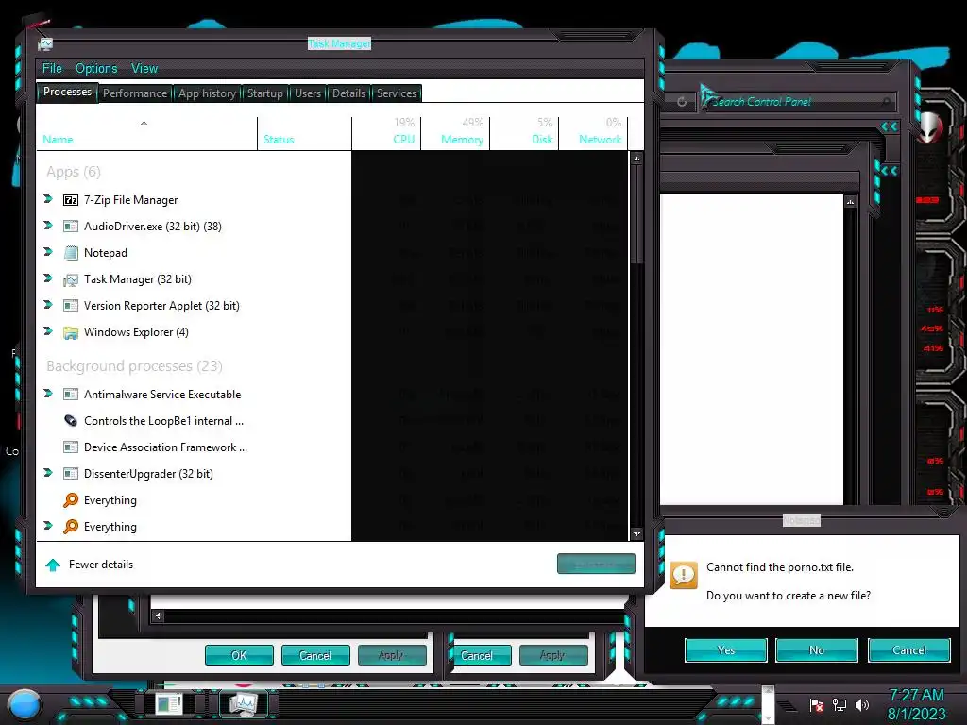Expand the last Everything process row
The height and width of the screenshot is (725, 967).
click(48, 525)
